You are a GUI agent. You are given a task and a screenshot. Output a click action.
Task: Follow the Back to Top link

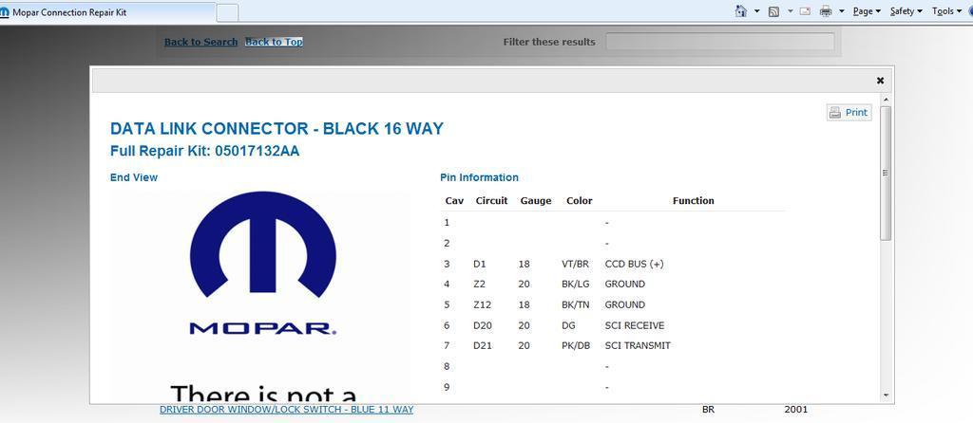274,42
